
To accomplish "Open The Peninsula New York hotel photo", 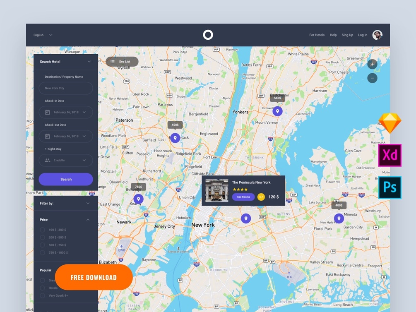I will pos(217,190).
